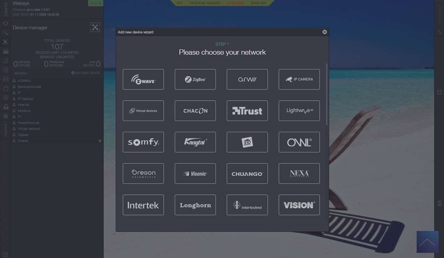Click the ADD NEW DEVICE link
The width and height of the screenshot is (444, 258).
(x=86, y=73)
